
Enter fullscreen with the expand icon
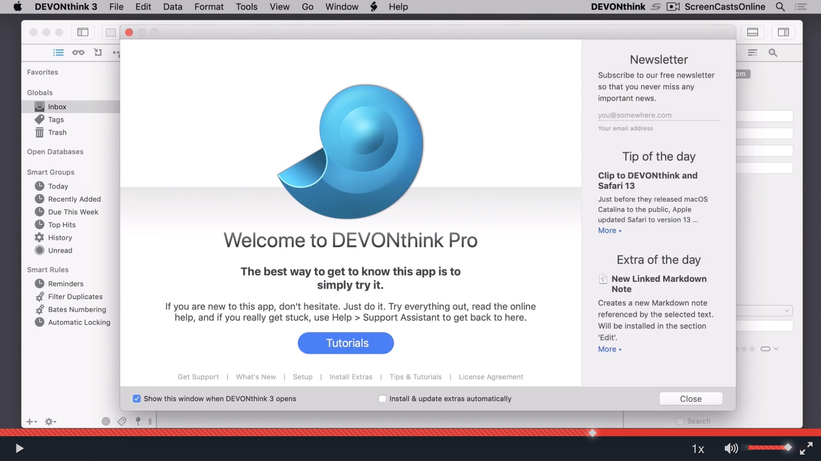806,448
